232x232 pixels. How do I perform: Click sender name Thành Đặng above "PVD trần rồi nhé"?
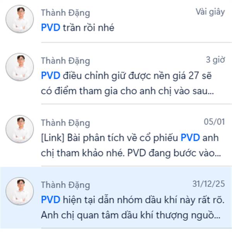click(x=65, y=13)
